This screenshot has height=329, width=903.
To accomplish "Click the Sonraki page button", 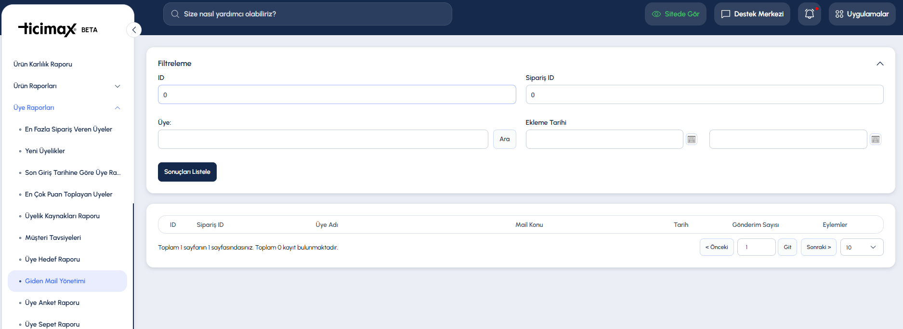I will coord(818,247).
